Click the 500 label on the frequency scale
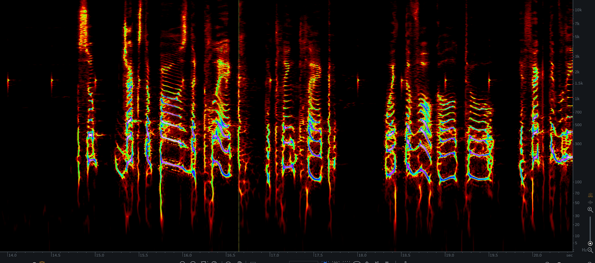The width and height of the screenshot is (595, 263). tap(578, 125)
